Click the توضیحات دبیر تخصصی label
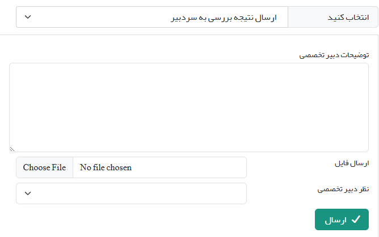 [x=334, y=55]
